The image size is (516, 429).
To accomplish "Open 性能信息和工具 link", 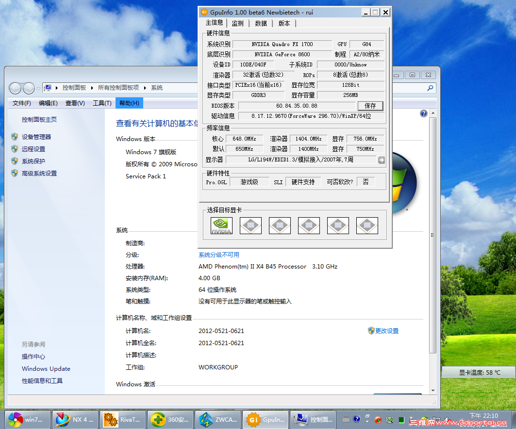I will [x=42, y=381].
